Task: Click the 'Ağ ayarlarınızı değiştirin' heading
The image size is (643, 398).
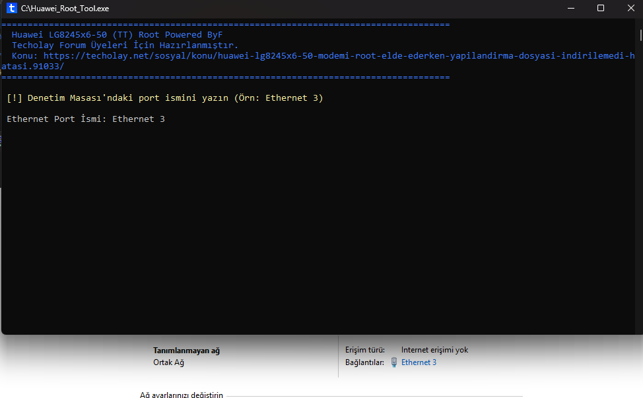Action: click(182, 395)
